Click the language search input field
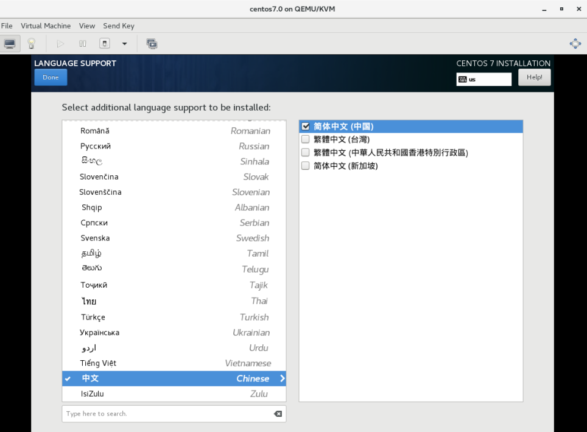587x432 pixels. point(174,414)
